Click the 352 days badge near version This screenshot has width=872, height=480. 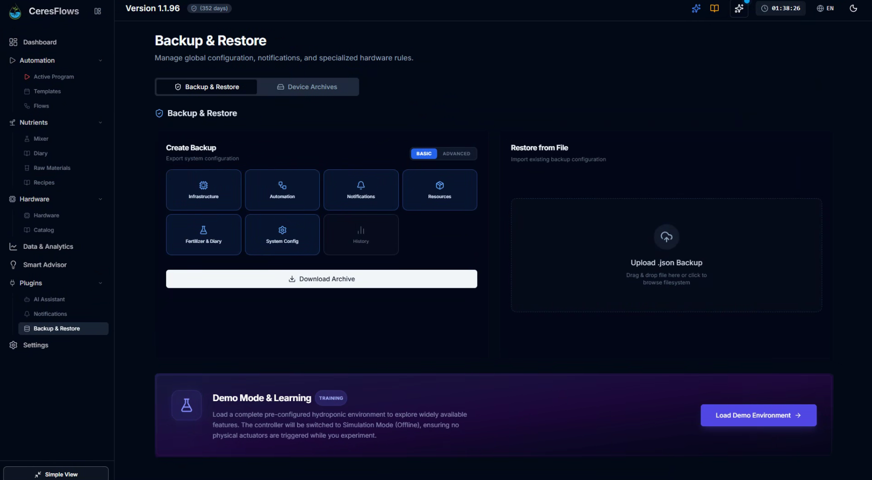click(209, 8)
